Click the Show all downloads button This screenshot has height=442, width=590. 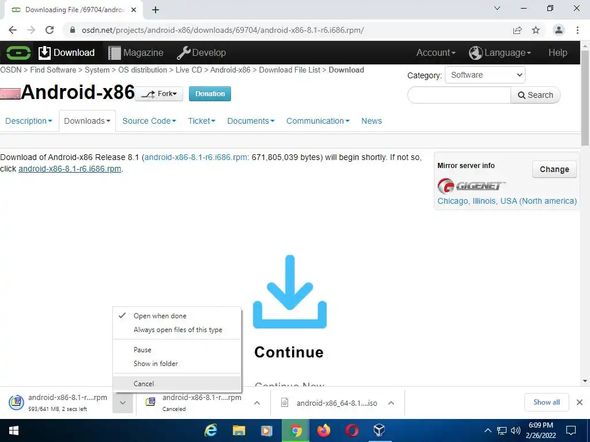546,402
